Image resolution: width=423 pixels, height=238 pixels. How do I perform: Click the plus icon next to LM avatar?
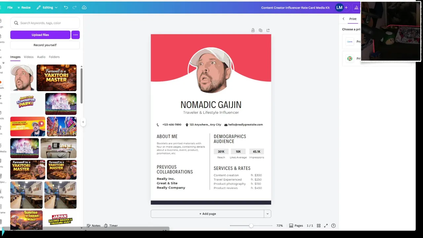coord(346,7)
